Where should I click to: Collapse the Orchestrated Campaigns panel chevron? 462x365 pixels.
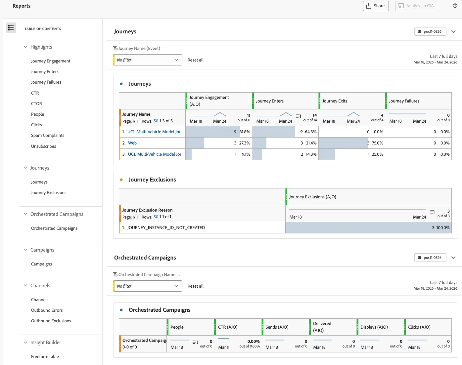coord(453,258)
